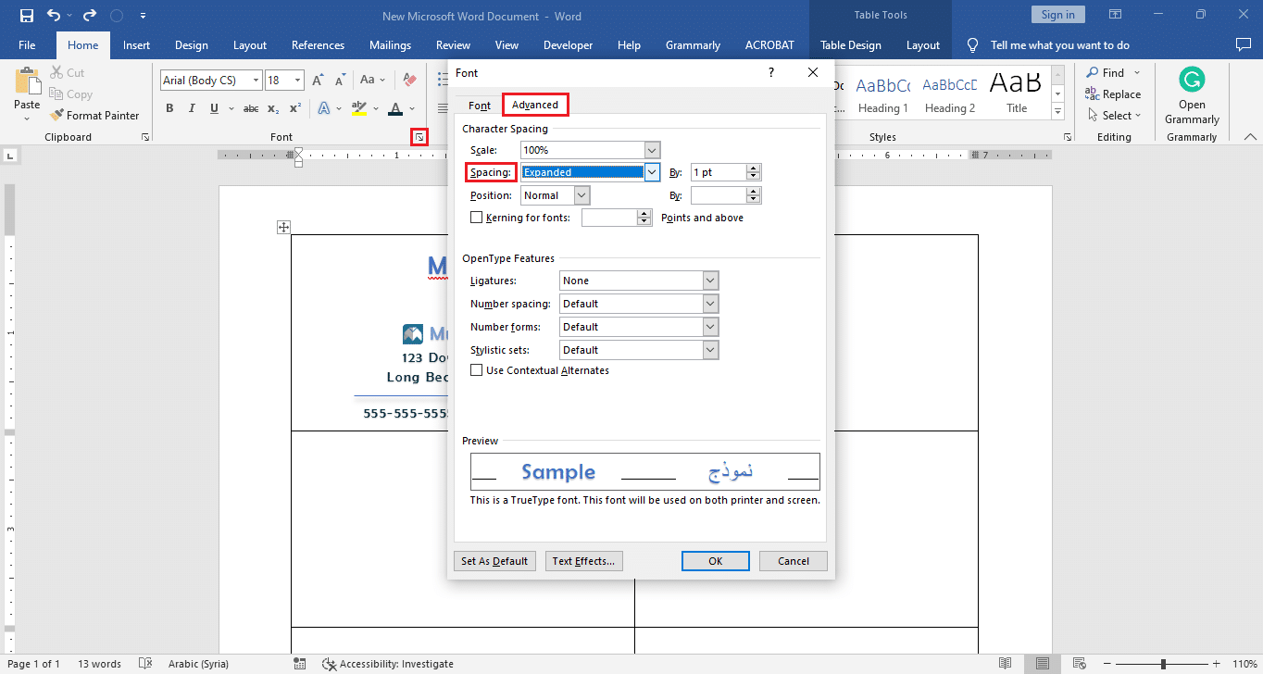The height and width of the screenshot is (674, 1263).
Task: Check Use Contextual Alternates option
Action: click(x=477, y=370)
